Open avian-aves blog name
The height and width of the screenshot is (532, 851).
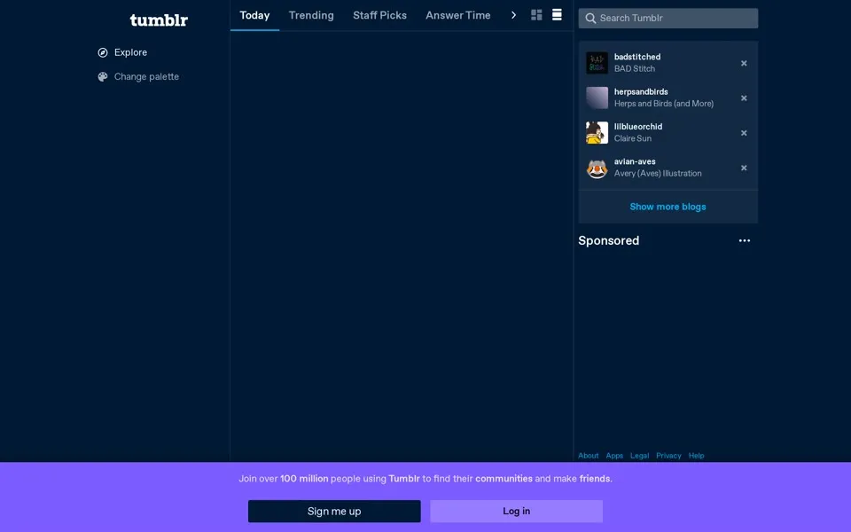coord(635,161)
